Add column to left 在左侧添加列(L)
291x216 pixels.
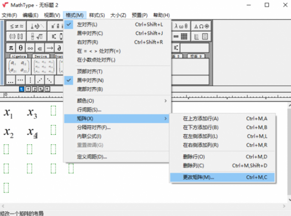[x=223, y=136]
